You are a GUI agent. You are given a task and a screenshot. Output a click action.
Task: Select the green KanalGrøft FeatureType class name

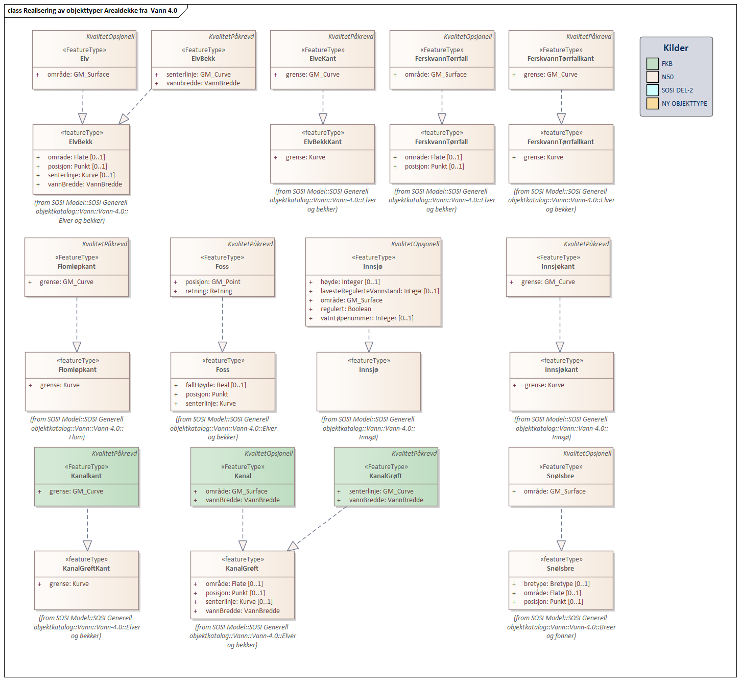tap(386, 476)
